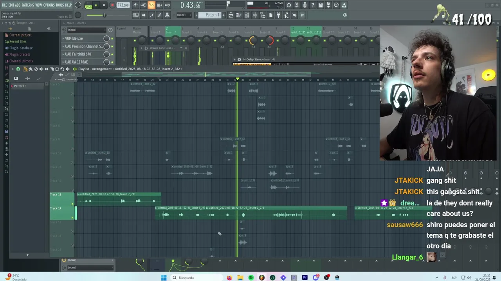
Task: Click the main volume knob
Action: (78, 5)
